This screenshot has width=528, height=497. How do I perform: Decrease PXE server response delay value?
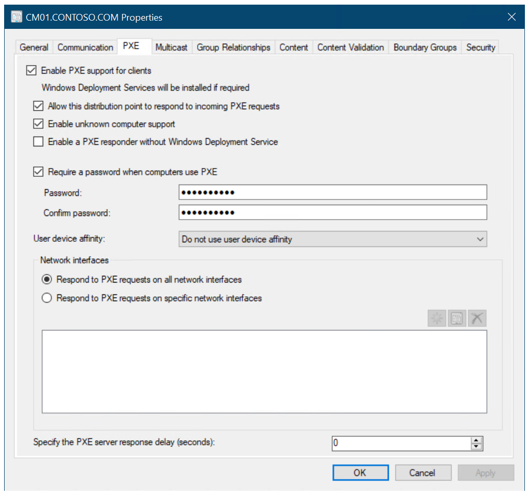[477, 447]
